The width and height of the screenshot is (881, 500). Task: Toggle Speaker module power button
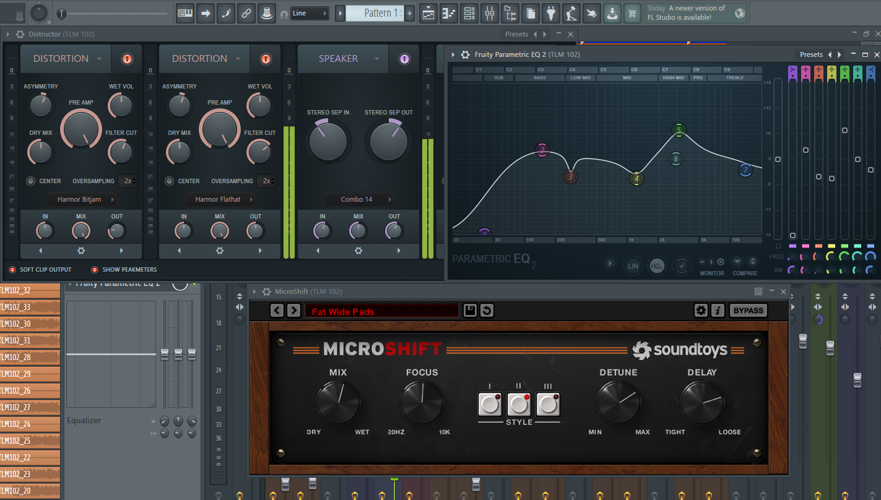tap(404, 59)
